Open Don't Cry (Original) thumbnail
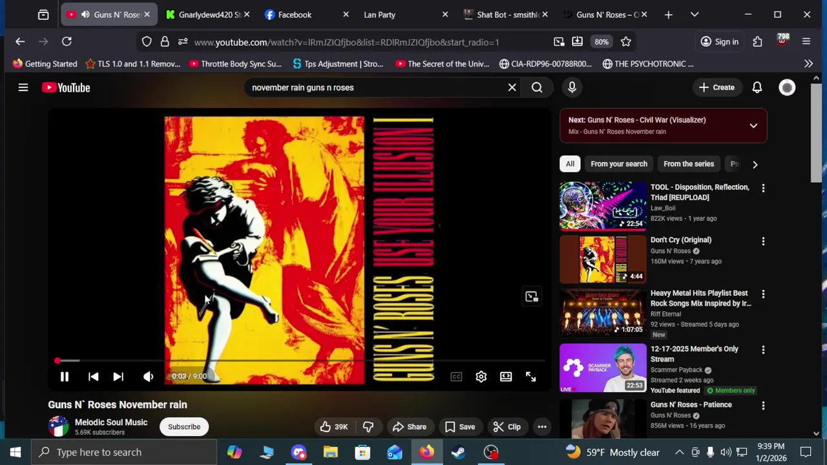 click(x=603, y=259)
